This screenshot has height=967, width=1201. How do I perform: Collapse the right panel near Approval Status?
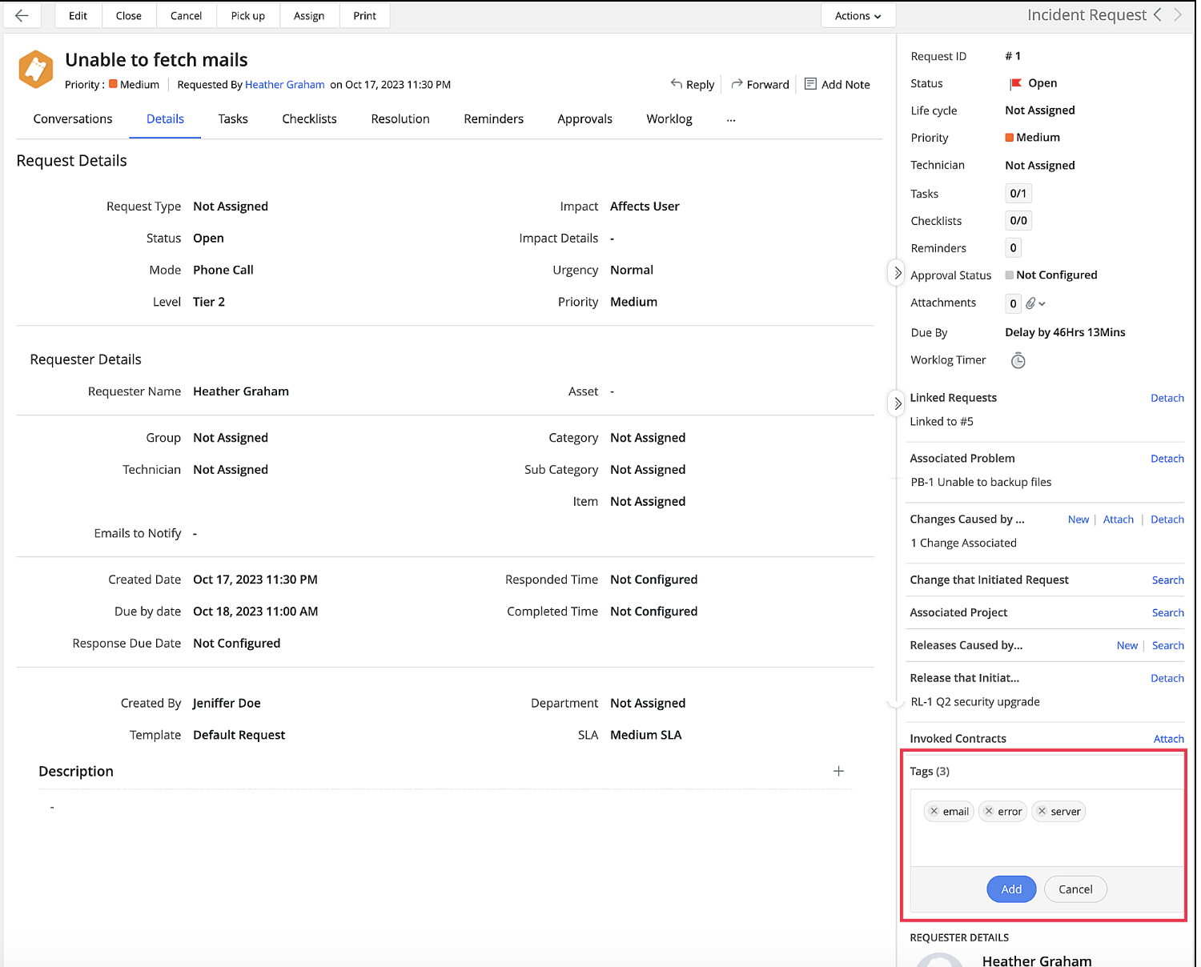click(898, 273)
